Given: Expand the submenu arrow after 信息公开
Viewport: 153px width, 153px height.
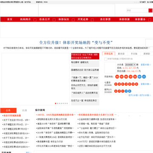Looking at the screenshot, I should coord(54,20).
